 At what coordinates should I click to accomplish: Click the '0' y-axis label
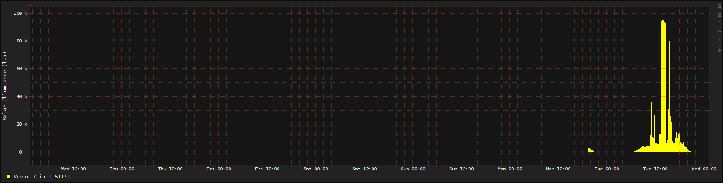20,152
